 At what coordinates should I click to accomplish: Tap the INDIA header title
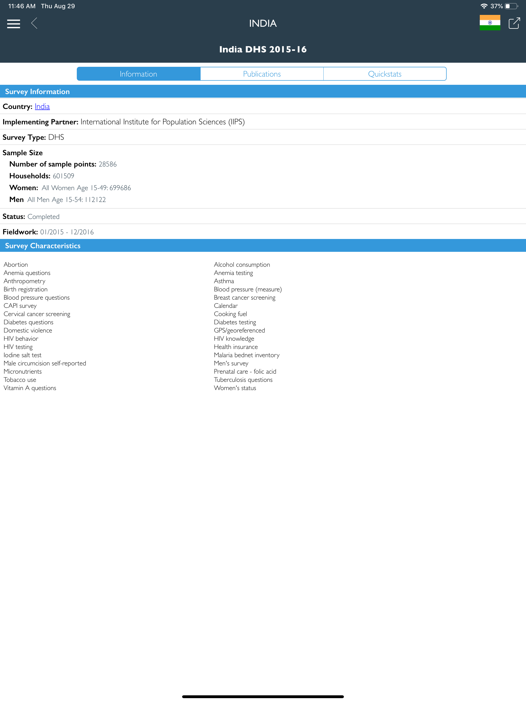pos(263,23)
